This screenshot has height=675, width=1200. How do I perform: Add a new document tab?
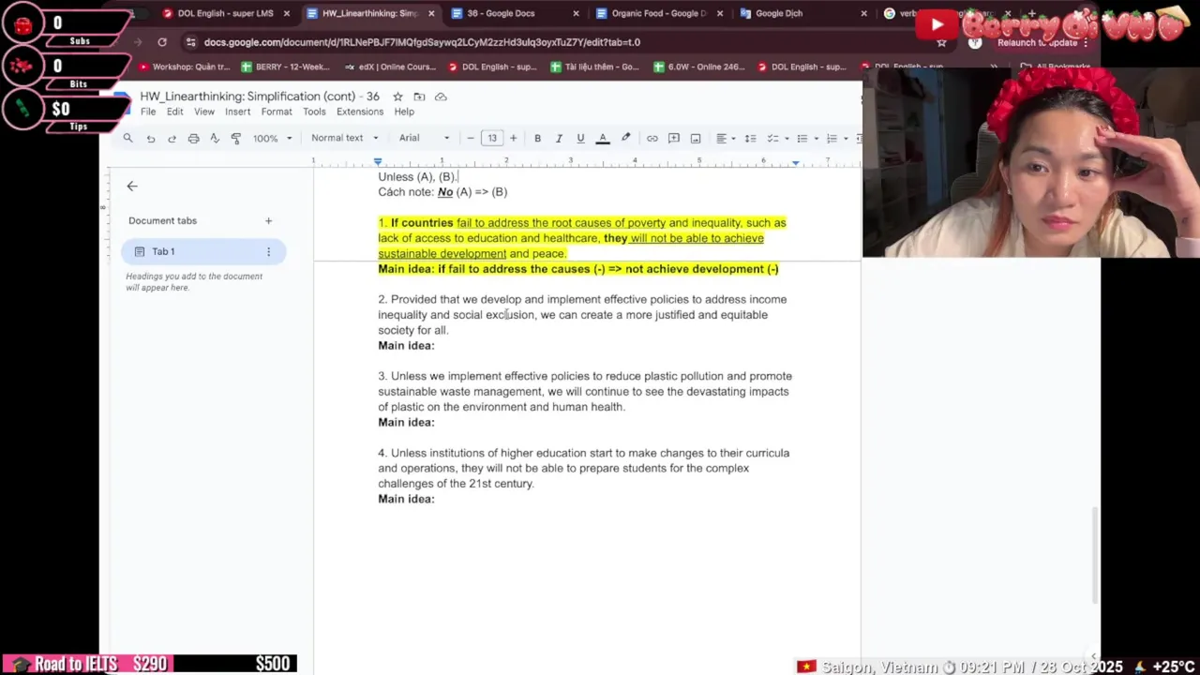coord(268,221)
